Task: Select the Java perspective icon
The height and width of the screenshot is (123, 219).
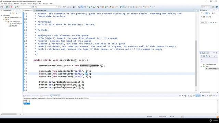Action: tap(217, 7)
